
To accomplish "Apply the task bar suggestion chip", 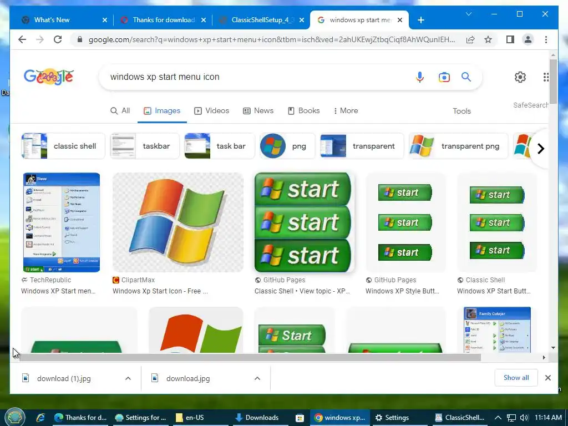I will tap(220, 146).
